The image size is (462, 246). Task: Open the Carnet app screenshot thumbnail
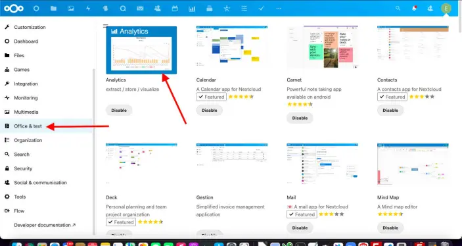(x=322, y=47)
